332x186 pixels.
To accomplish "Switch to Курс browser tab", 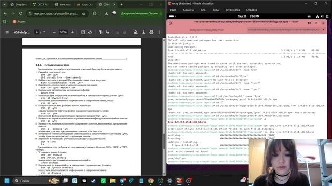I will point(85,4).
